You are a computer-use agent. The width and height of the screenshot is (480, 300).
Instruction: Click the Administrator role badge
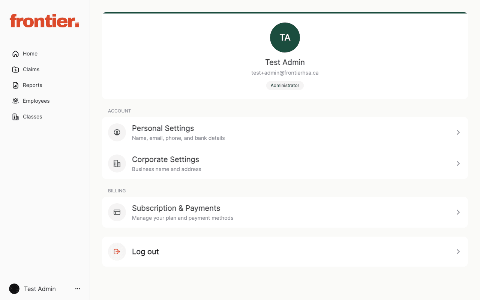pyautogui.click(x=285, y=85)
